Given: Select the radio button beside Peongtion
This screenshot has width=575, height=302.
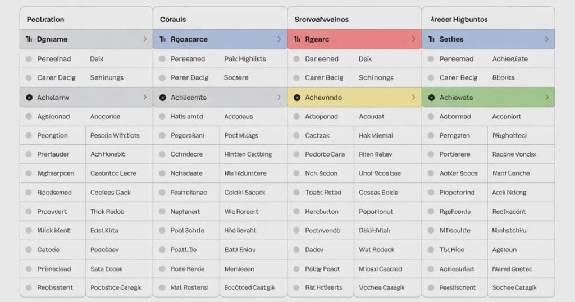Looking at the screenshot, I should click(29, 136).
